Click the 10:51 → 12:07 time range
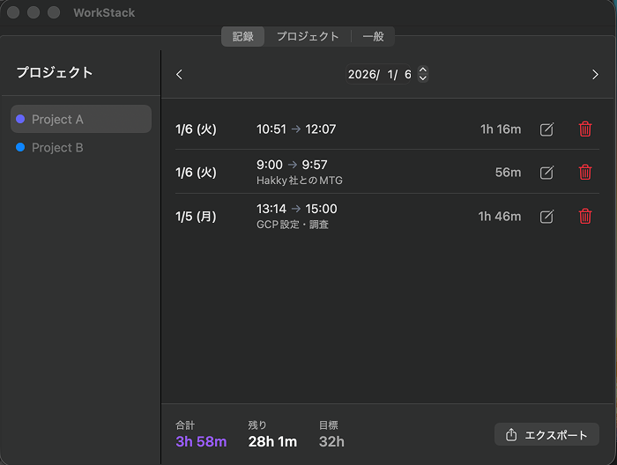 pos(296,129)
